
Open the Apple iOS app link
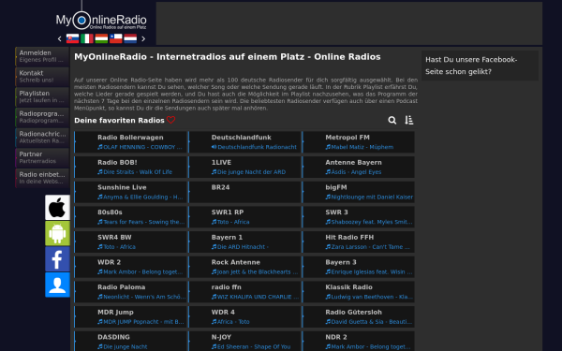click(x=57, y=208)
